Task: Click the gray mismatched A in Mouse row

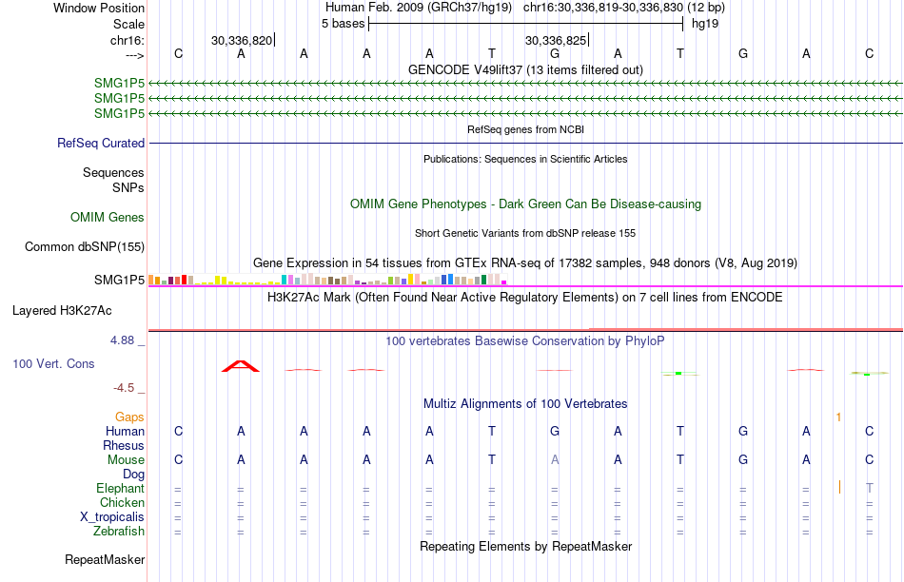Action: pyautogui.click(x=555, y=460)
